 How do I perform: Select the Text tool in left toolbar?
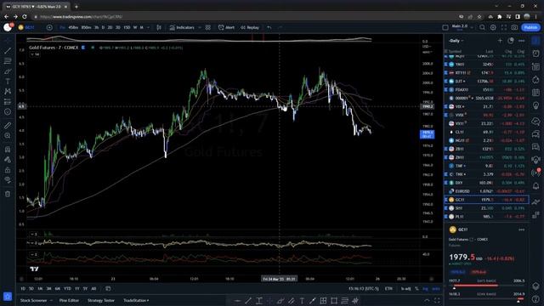tap(8, 82)
